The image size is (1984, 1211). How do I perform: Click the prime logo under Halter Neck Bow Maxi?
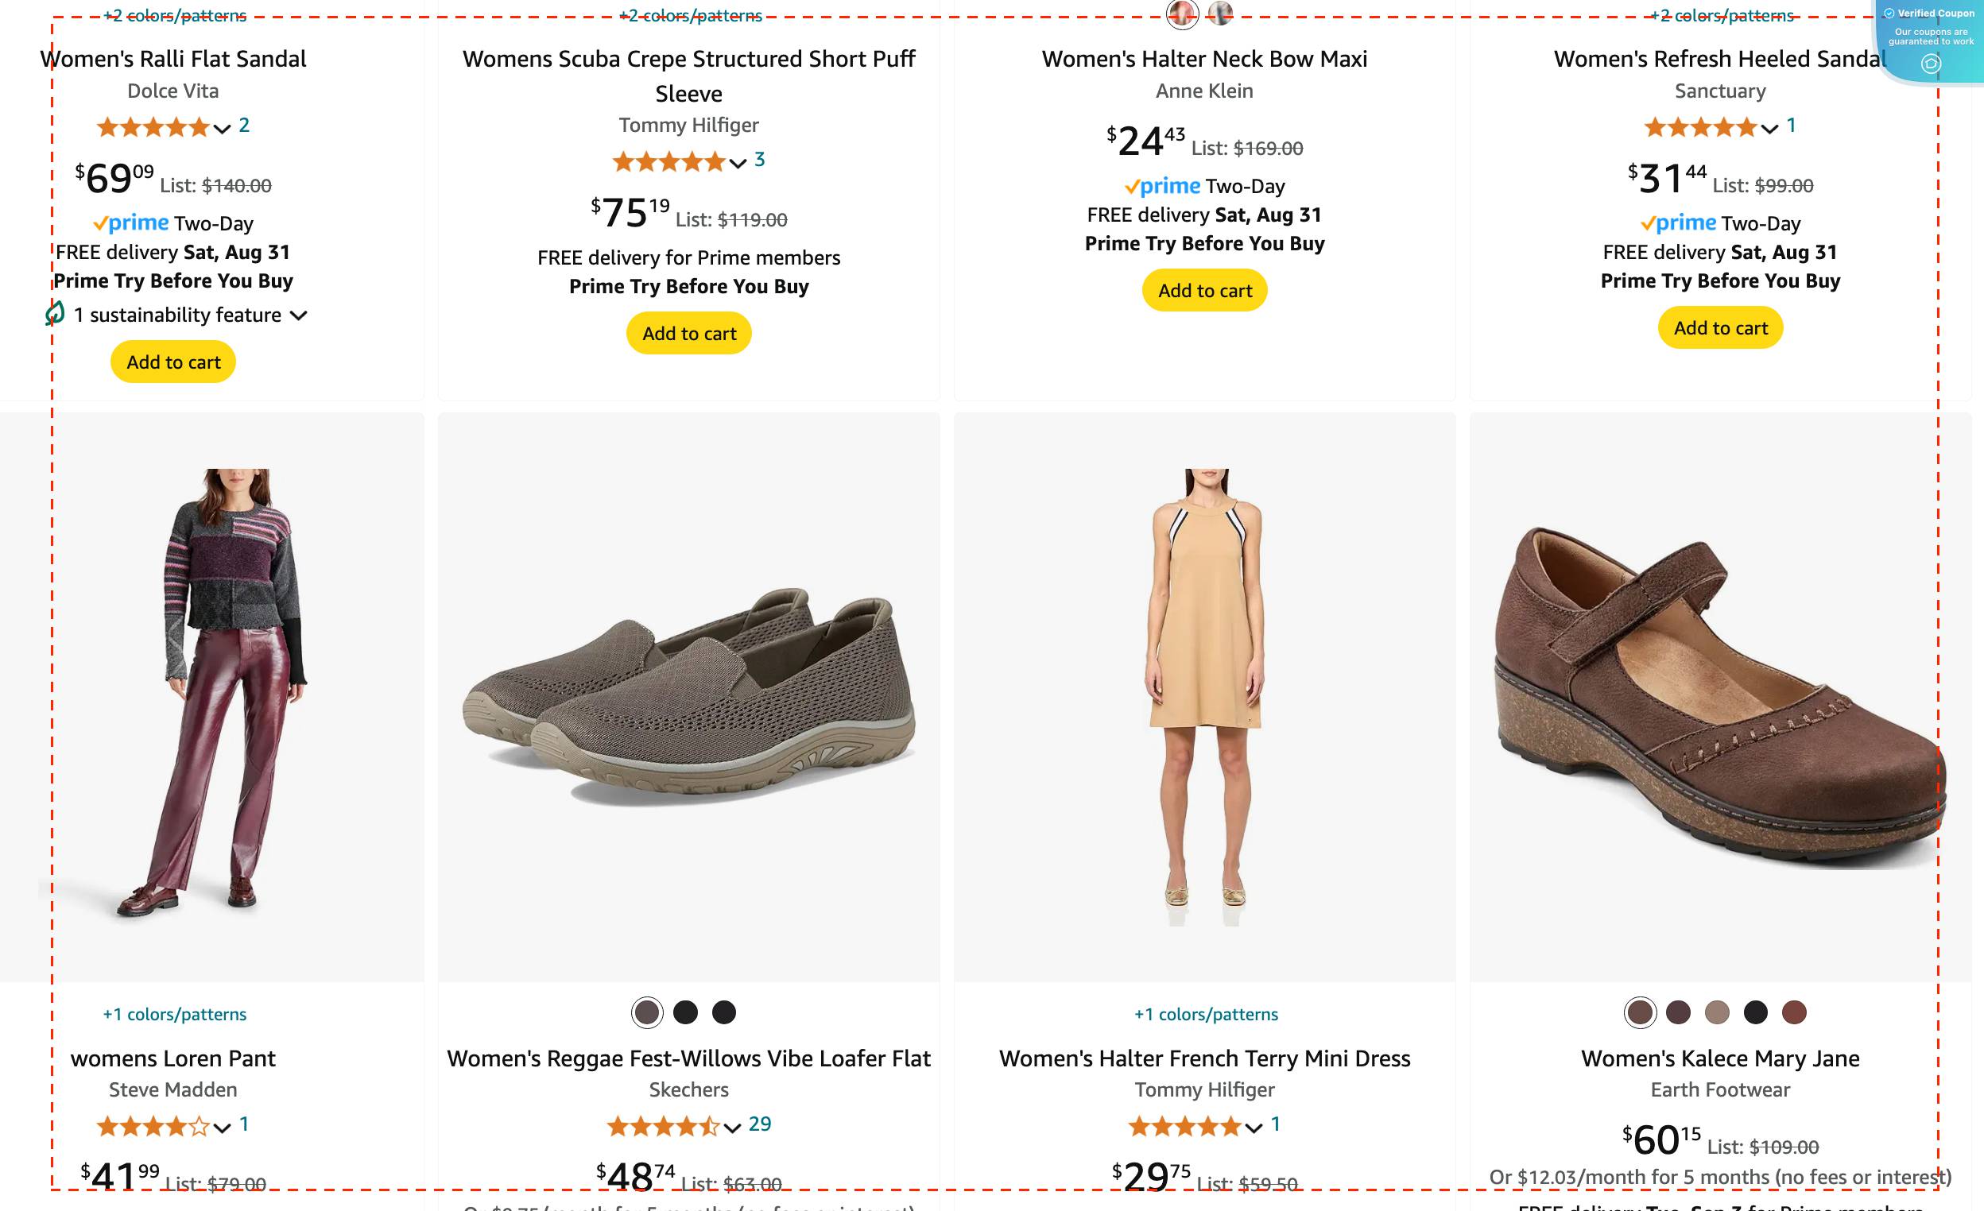coord(1162,186)
